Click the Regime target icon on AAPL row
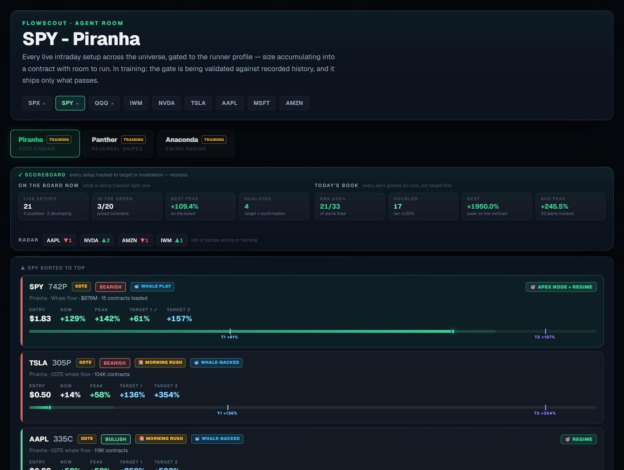This screenshot has height=470, width=624. click(567, 440)
